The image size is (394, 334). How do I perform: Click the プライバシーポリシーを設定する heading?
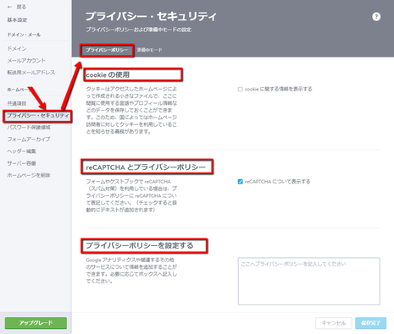tap(140, 245)
